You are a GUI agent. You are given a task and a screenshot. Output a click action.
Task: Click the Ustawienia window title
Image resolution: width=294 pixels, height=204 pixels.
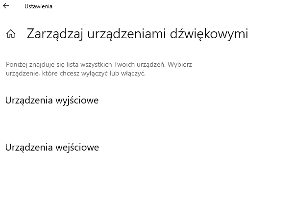(x=38, y=6)
